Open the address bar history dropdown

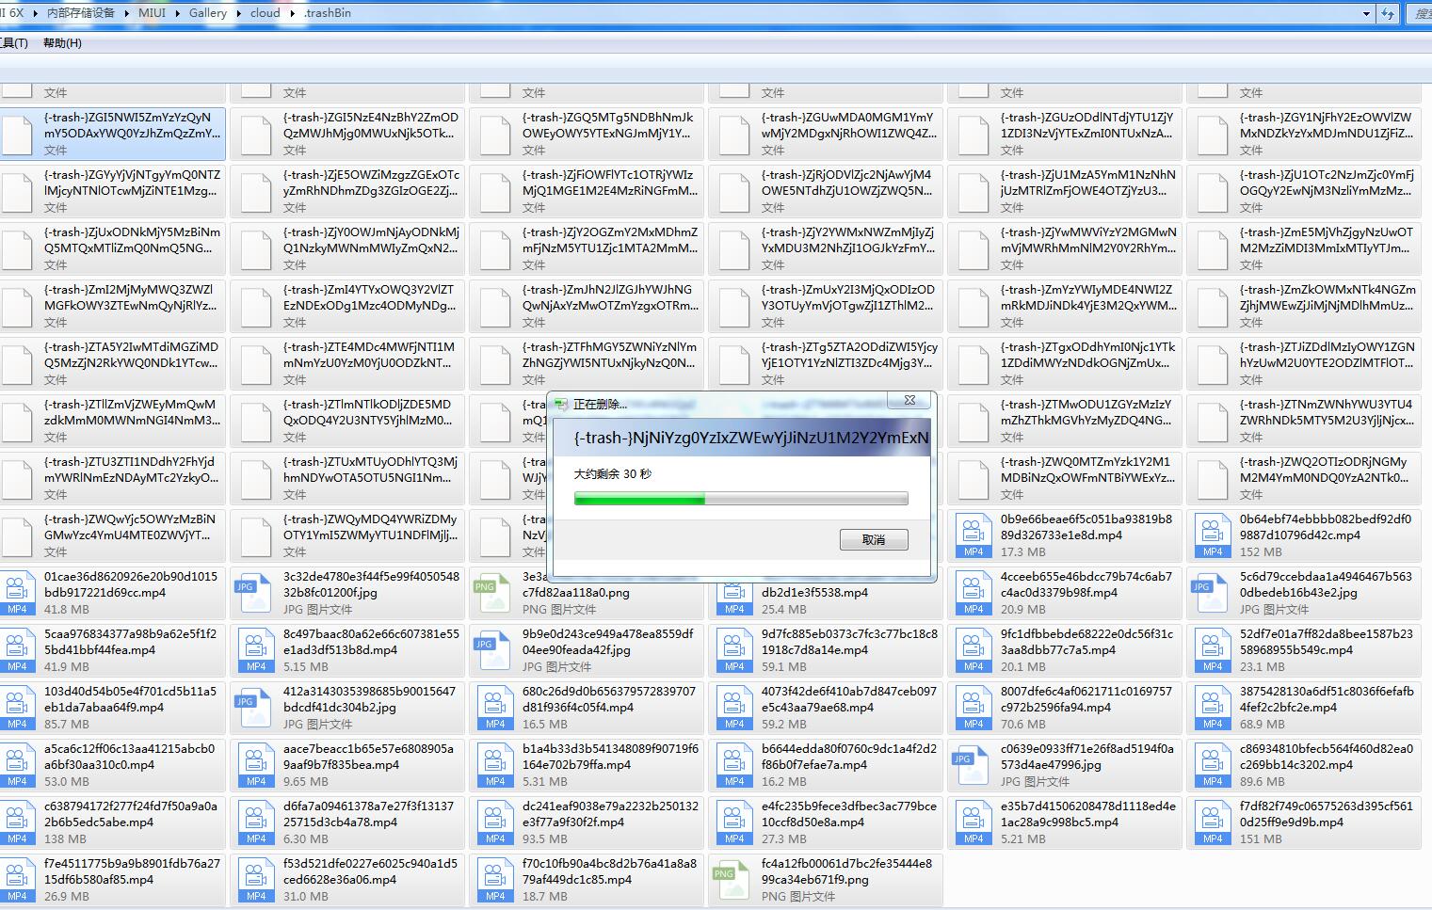click(x=1366, y=13)
